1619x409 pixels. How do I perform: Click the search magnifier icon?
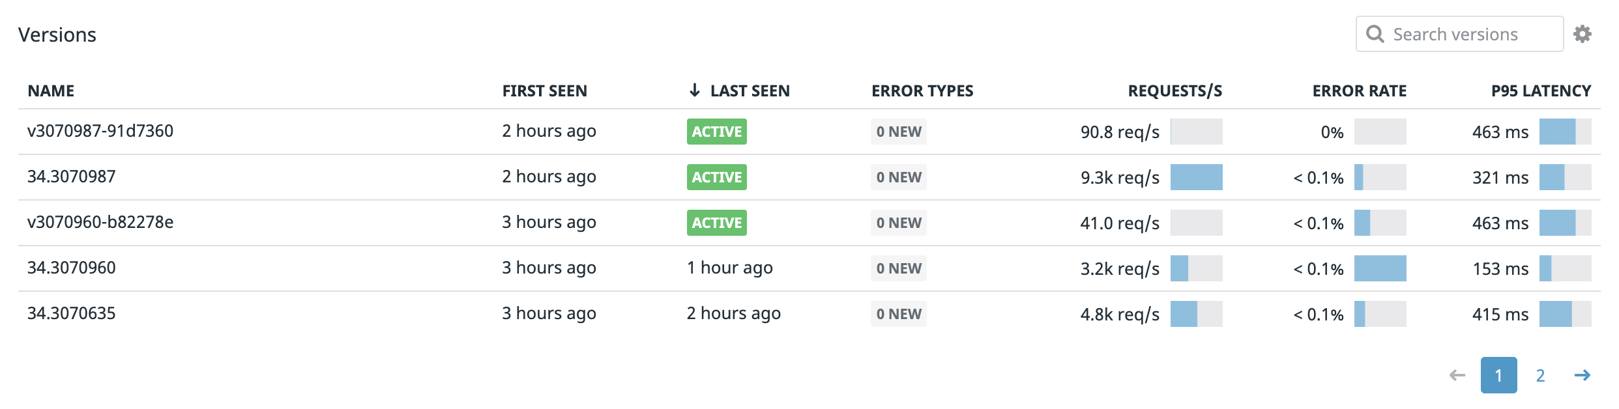(x=1375, y=34)
